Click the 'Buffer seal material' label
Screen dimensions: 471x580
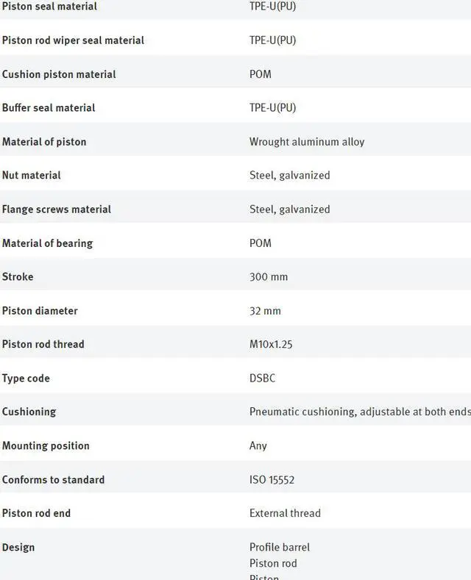click(49, 108)
